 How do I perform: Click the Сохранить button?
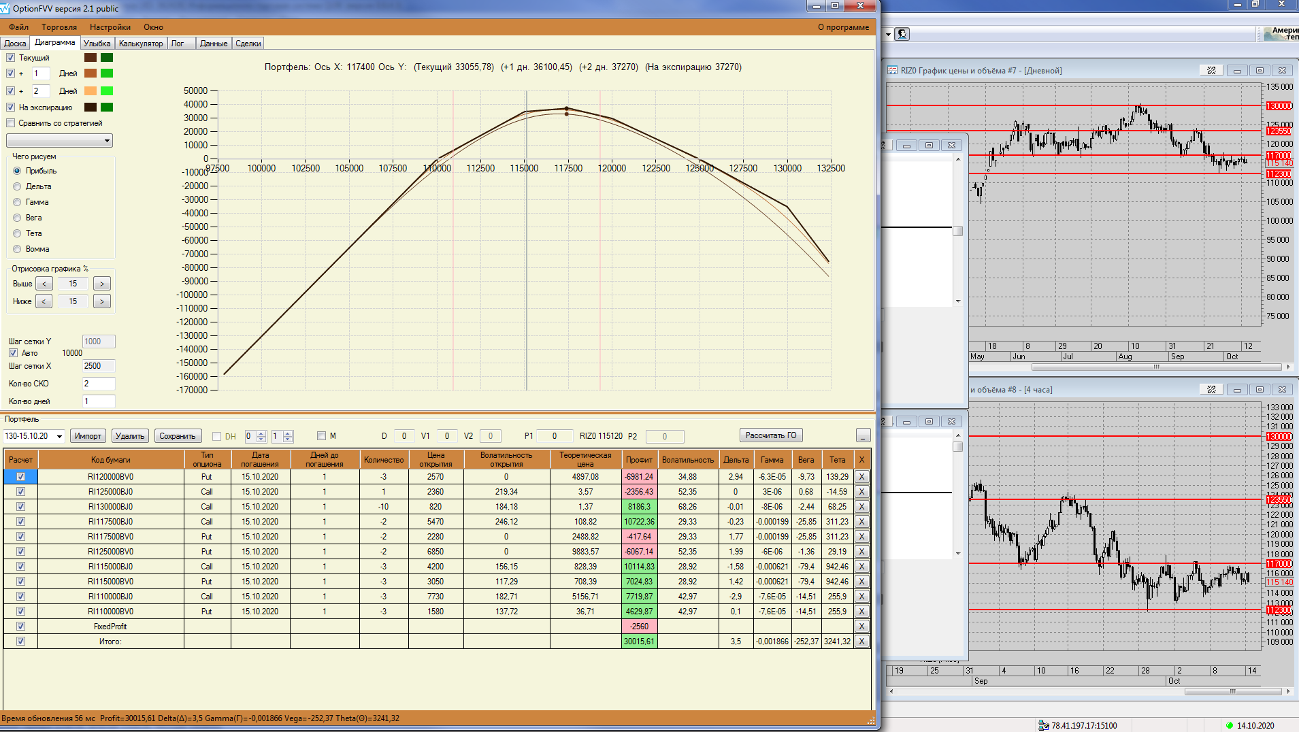point(177,436)
